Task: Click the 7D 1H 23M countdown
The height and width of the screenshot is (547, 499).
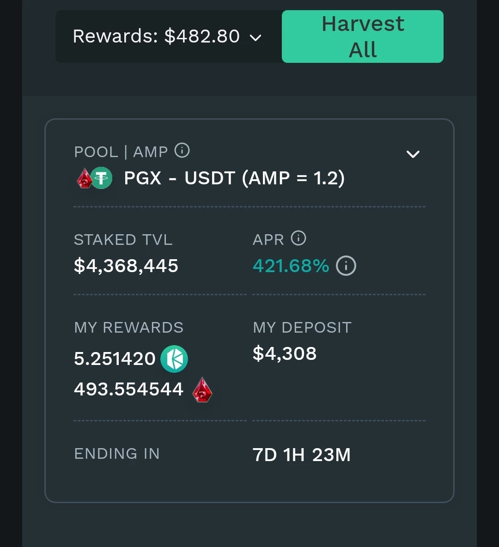Action: [x=302, y=455]
